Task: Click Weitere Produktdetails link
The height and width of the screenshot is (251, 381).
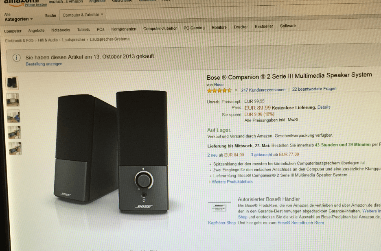Action: click(x=232, y=182)
